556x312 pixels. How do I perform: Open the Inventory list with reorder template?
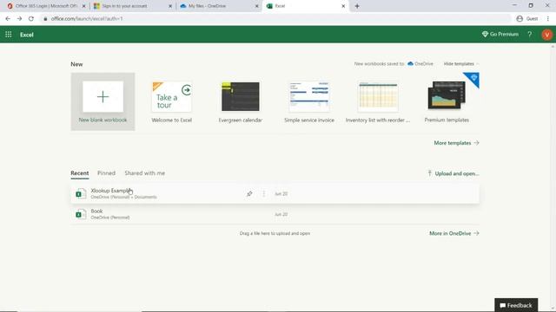[378, 101]
